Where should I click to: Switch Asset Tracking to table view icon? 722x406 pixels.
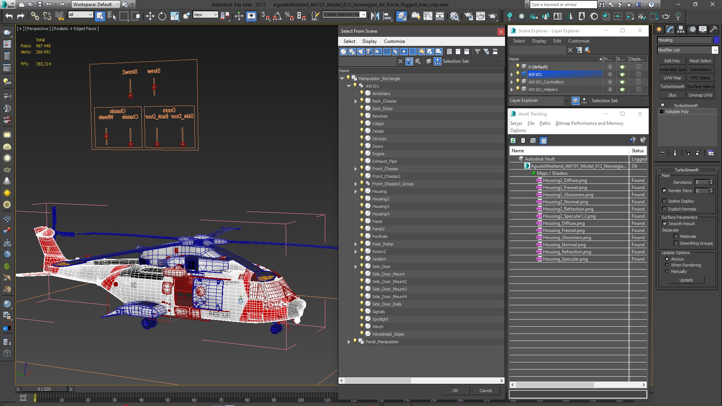543,141
